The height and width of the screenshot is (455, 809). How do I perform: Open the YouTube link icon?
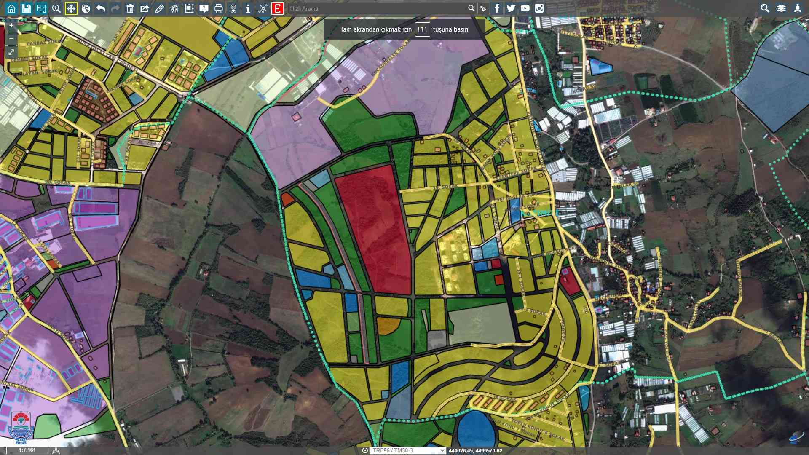point(525,8)
